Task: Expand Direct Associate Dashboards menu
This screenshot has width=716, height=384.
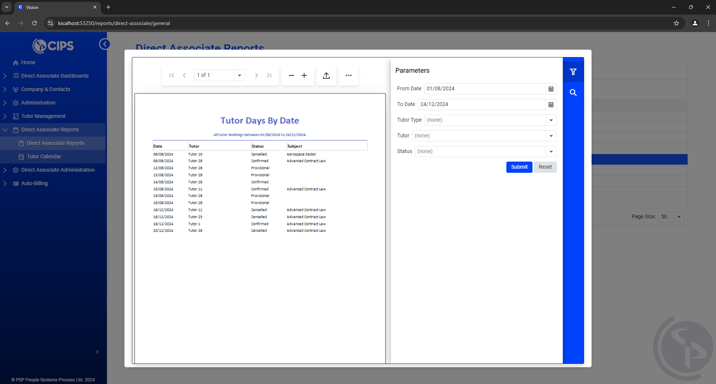Action: [5, 76]
